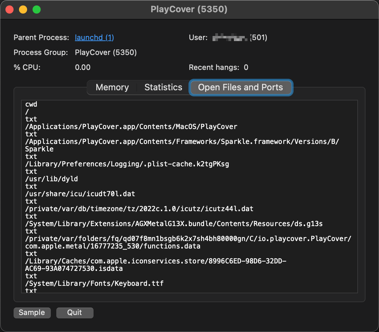This screenshot has width=379, height=332.
Task: Click the Sample button
Action: pyautogui.click(x=32, y=313)
